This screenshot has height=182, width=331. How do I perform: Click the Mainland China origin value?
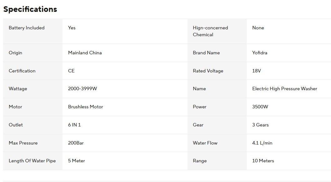(85, 53)
